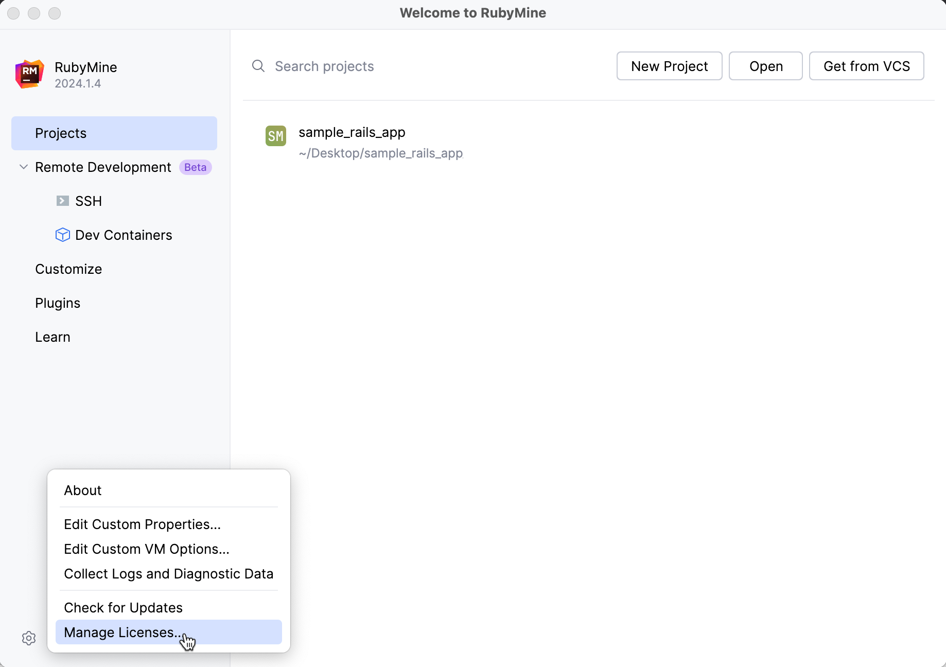Open the Learn section

point(52,337)
